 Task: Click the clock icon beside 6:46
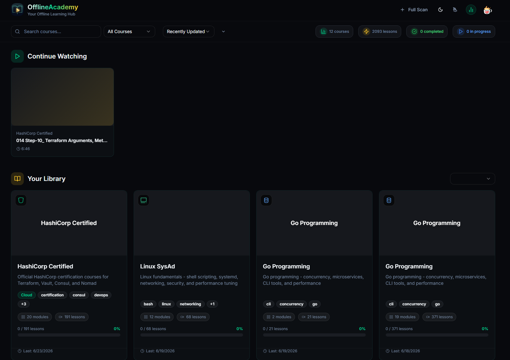click(18, 149)
